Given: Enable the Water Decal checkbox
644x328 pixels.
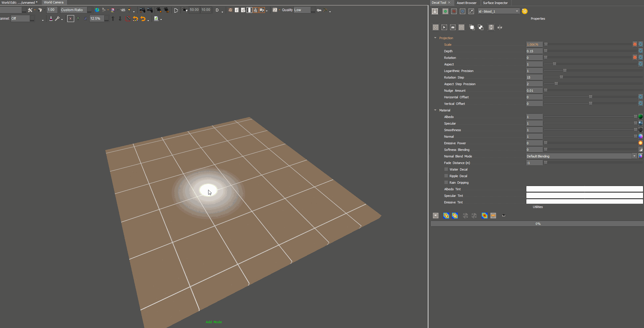Looking at the screenshot, I should (x=446, y=169).
